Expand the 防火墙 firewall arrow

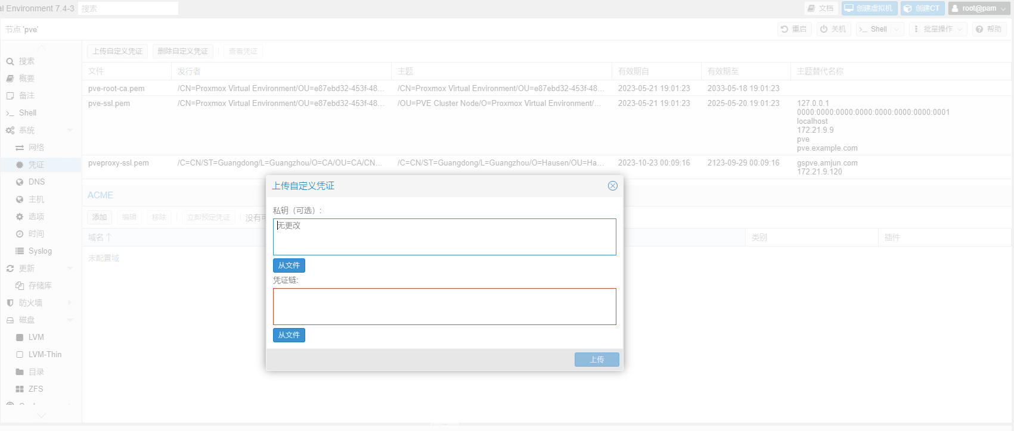click(x=70, y=303)
